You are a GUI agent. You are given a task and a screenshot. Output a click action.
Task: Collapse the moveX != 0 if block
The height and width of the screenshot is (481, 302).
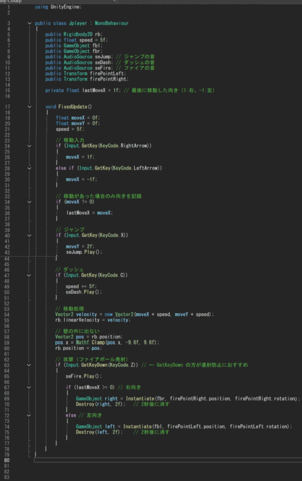point(30,201)
